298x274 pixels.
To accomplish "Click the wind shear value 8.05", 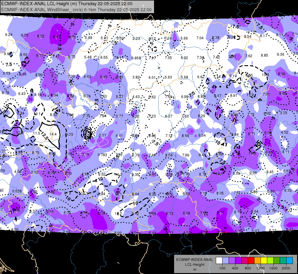I will [x=220, y=193].
